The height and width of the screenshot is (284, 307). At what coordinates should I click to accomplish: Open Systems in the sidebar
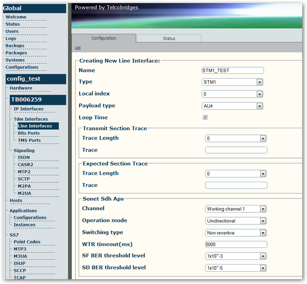[15, 60]
